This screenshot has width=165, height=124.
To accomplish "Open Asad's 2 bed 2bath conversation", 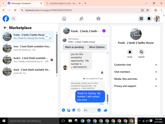I will point(28,71).
